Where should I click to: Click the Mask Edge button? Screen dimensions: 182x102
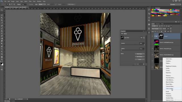tap(140, 54)
